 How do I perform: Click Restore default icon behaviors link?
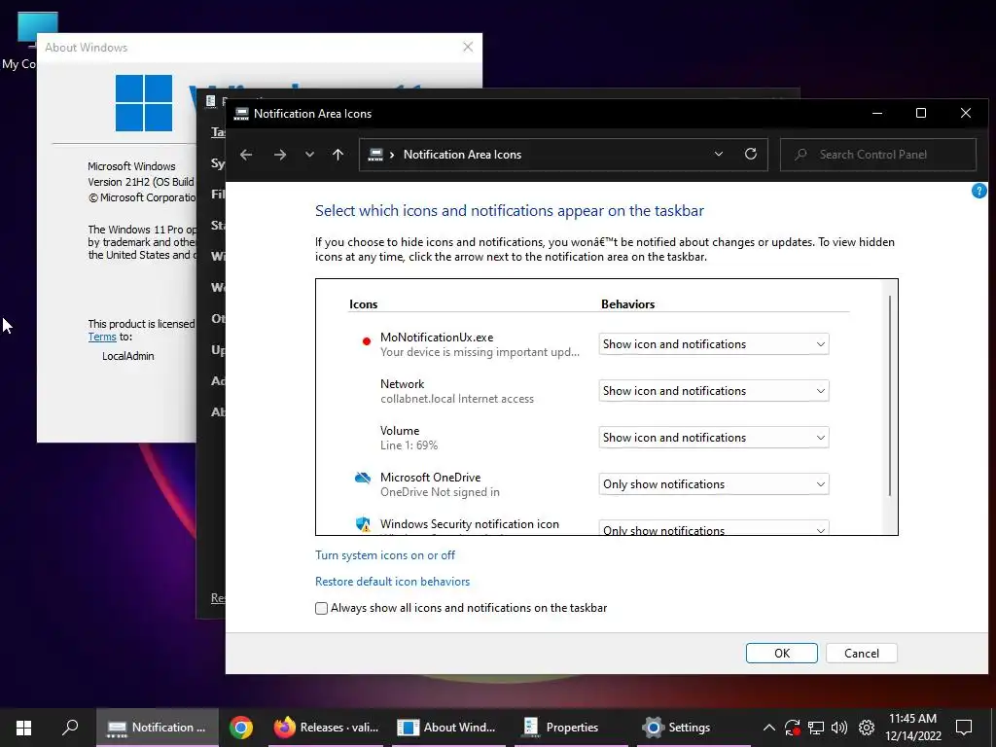pyautogui.click(x=393, y=582)
